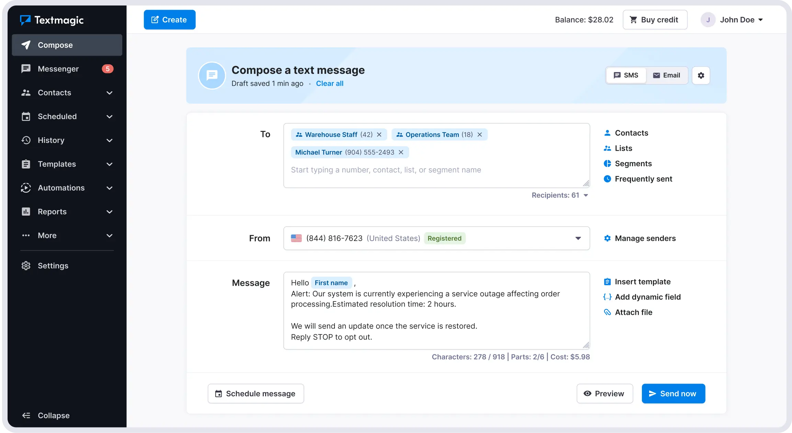Click the Segments pie chart icon
Screen dimensions: 792x433
coord(607,163)
